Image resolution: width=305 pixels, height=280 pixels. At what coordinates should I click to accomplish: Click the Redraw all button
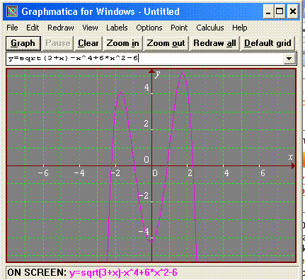coord(214,43)
